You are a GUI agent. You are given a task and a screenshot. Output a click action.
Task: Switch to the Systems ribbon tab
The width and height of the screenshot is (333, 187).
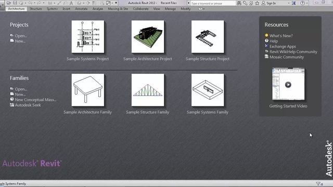(x=52, y=9)
